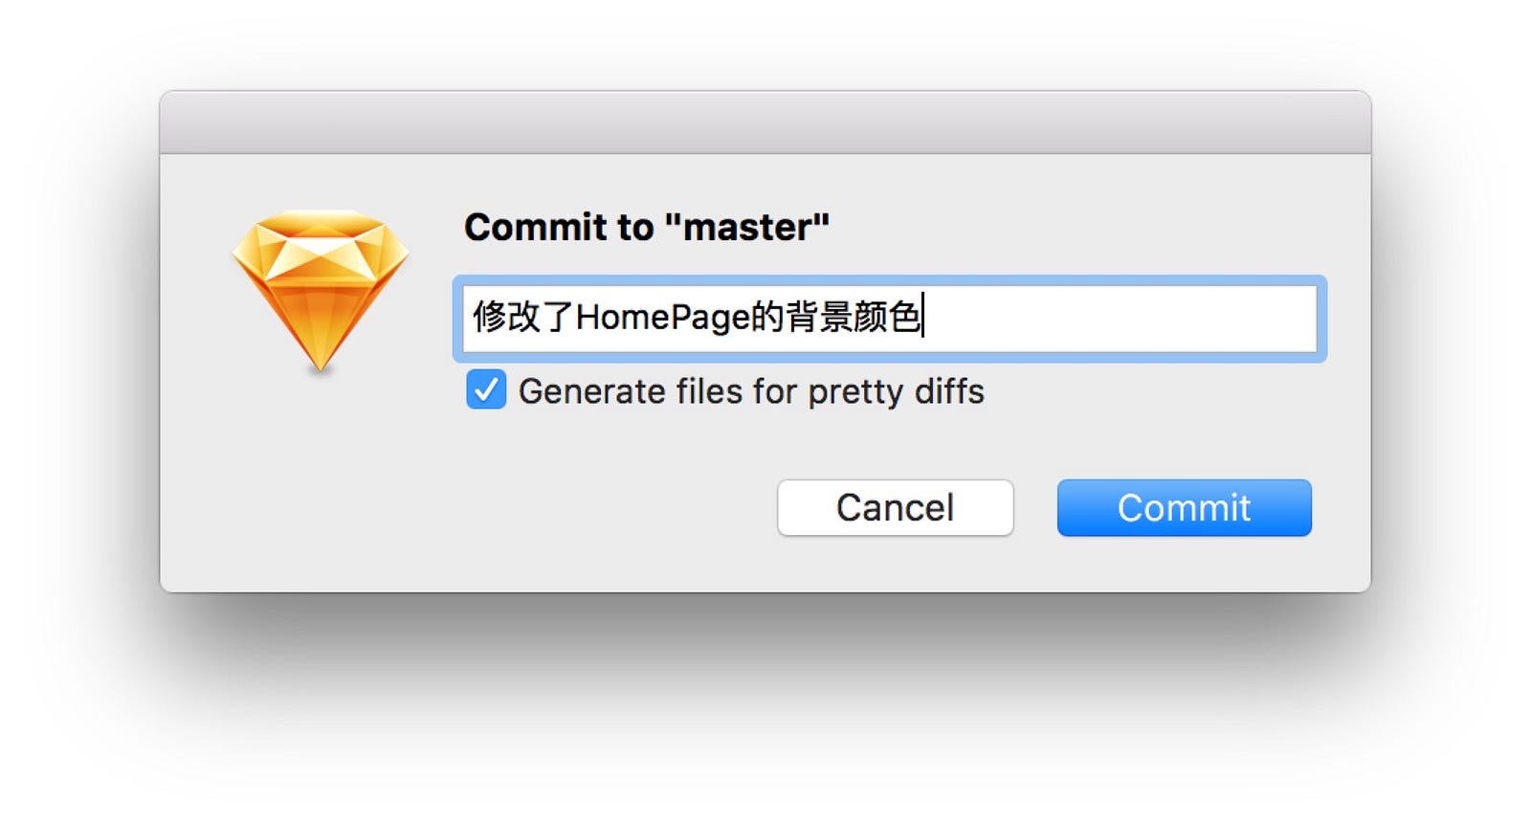Place the cursor after 颜色 in the message field
This screenshot has width=1531, height=821.
pos(922,317)
